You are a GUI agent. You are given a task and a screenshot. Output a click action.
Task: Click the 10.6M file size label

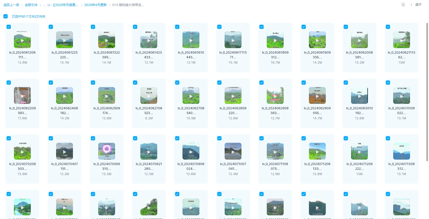click(x=191, y=174)
